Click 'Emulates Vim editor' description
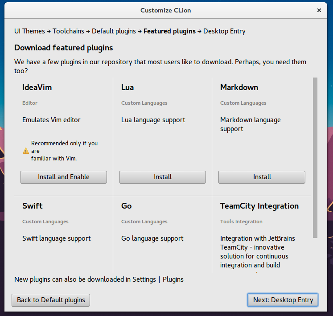Viewport: 333px width, 316px height. (51, 120)
